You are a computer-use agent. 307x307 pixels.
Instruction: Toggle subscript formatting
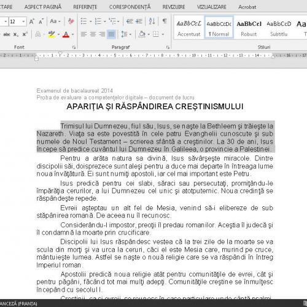tap(16, 34)
